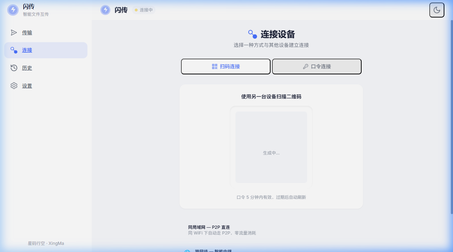Click the vertical scrollbar at the right edge
The image size is (453, 252).
[x=452, y=117]
